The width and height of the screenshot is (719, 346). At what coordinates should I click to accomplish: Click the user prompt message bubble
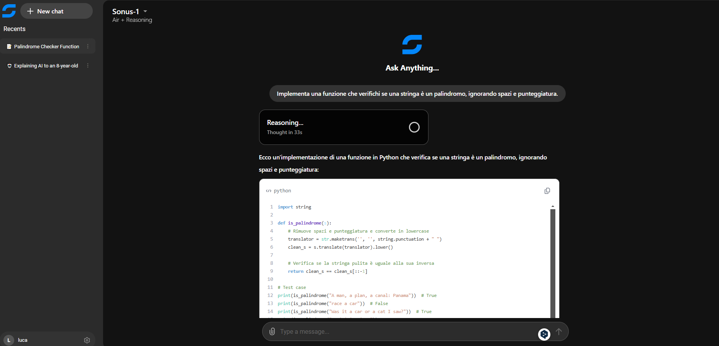coord(417,93)
